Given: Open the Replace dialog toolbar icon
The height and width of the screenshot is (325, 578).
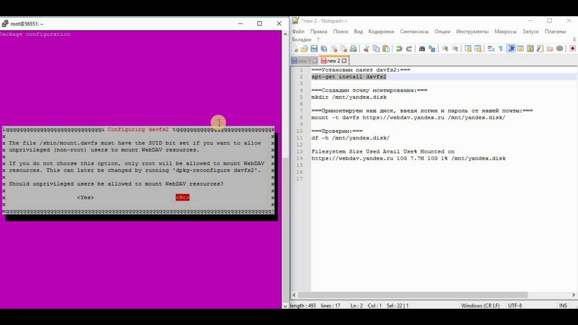Looking at the screenshot, I should [x=432, y=49].
